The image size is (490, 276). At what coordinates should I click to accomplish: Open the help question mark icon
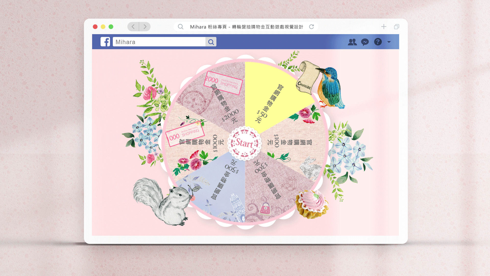tap(378, 42)
